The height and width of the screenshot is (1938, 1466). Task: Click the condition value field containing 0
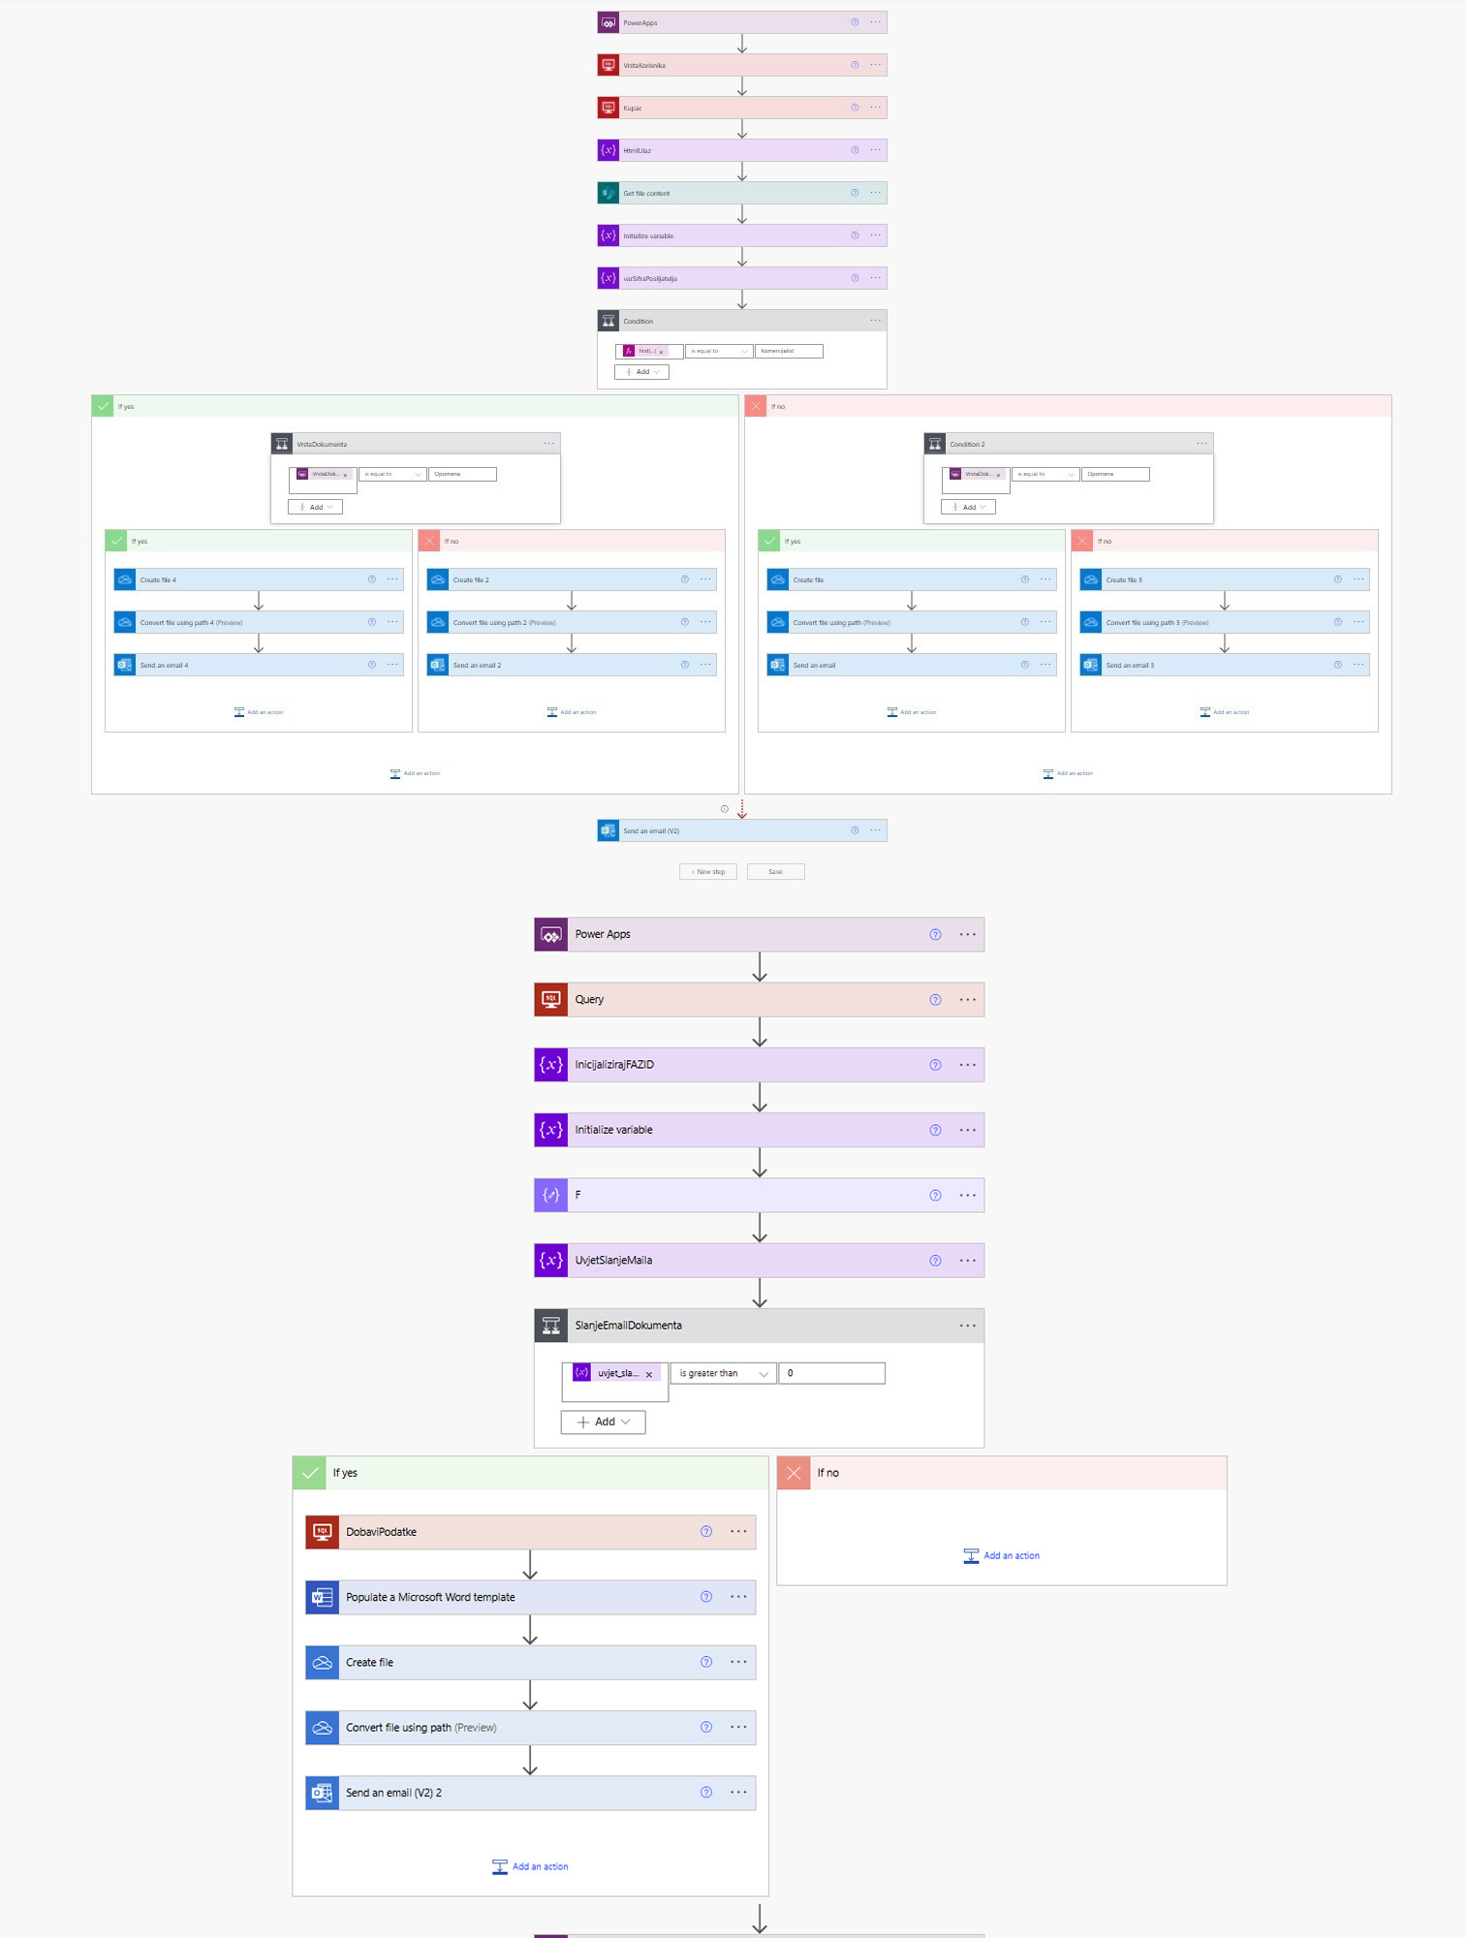click(831, 1373)
